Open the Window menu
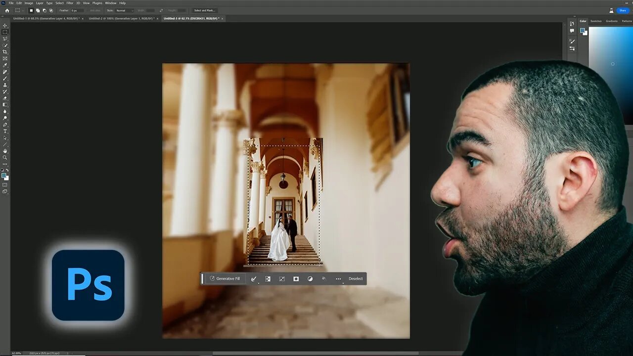This screenshot has width=633, height=356. click(111, 3)
